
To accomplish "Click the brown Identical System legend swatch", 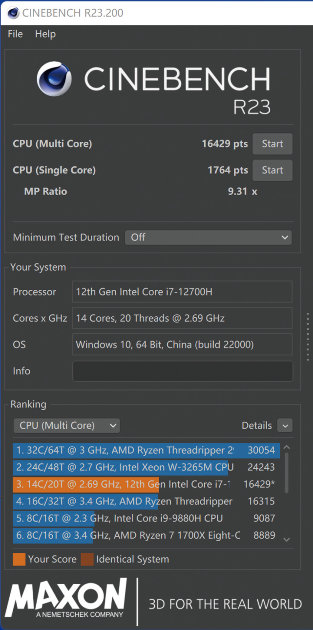I will (x=87, y=559).
